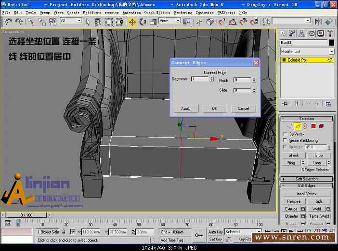Select the Move transform tool
The height and width of the screenshot is (251, 338).
131,22
